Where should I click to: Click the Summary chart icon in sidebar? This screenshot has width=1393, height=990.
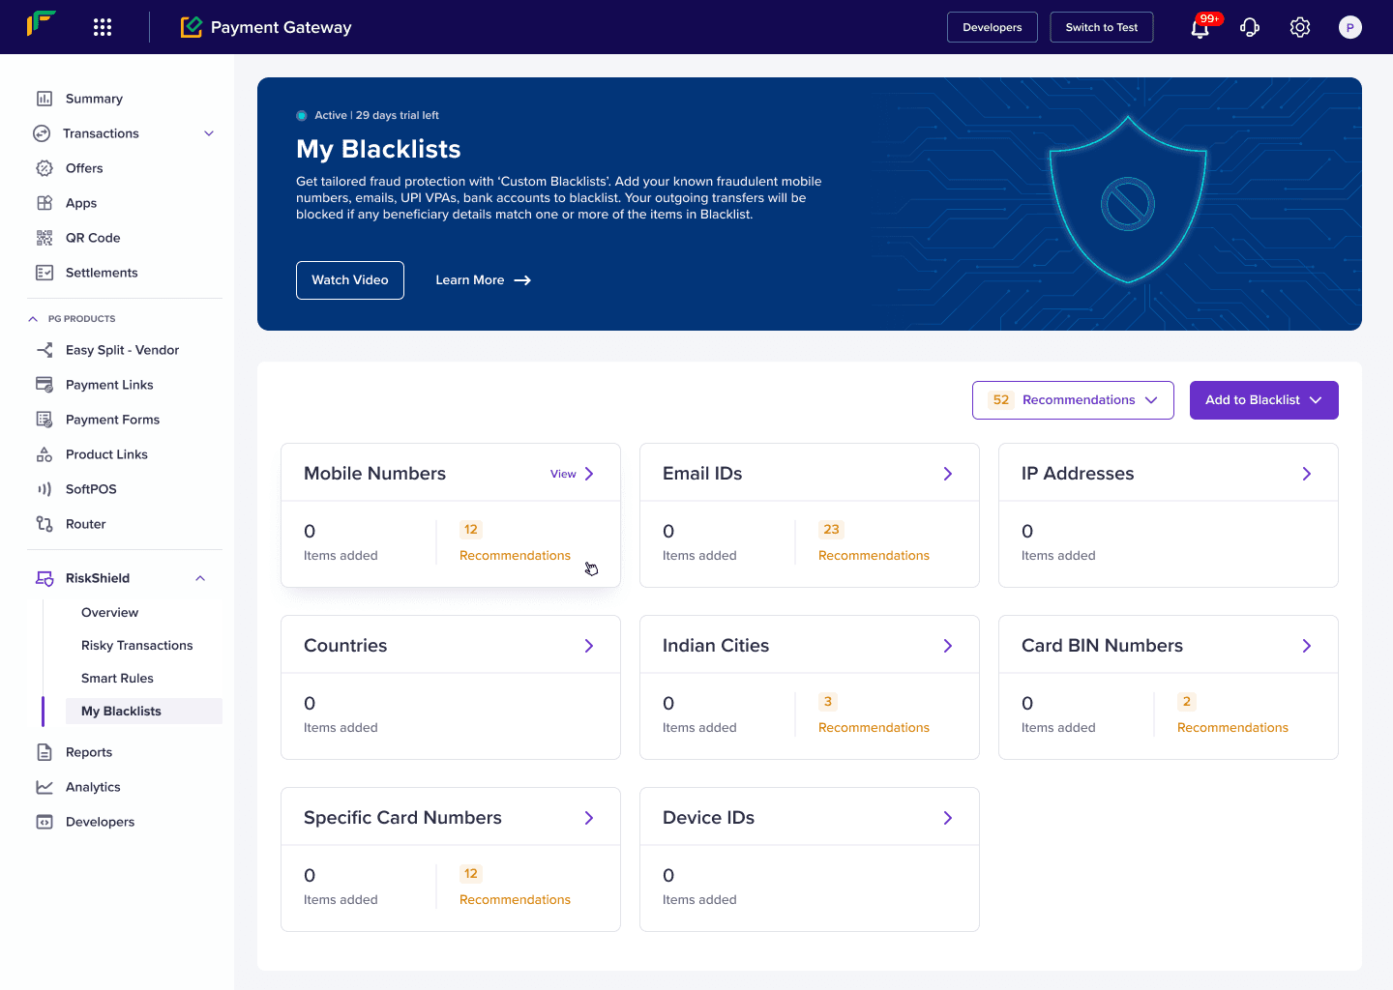(44, 99)
